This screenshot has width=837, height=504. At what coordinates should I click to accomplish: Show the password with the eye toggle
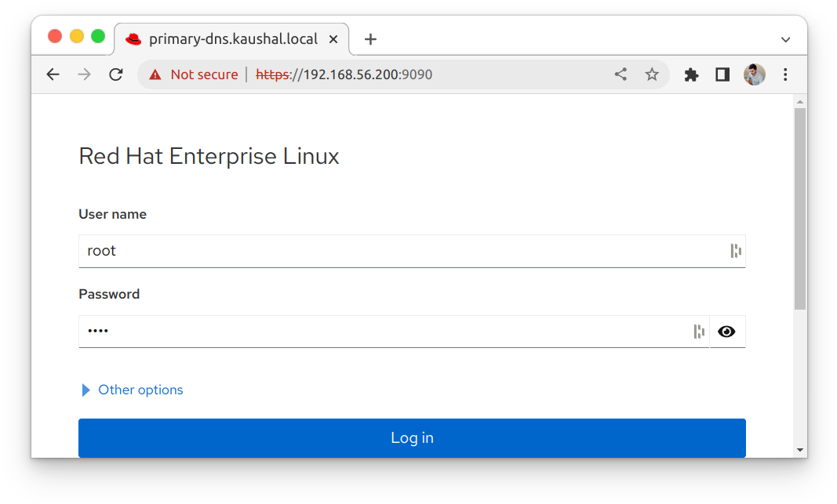coord(726,331)
